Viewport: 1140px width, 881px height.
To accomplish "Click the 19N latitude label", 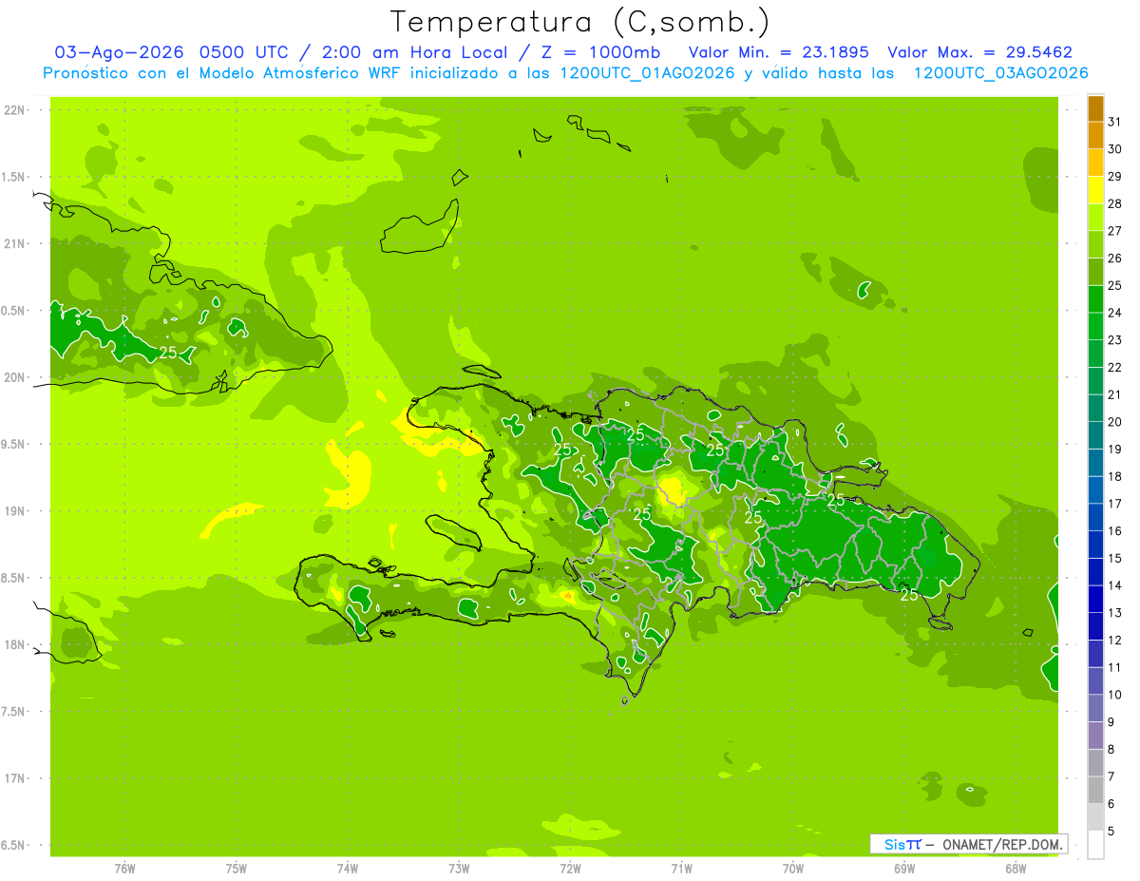I will 14,511.
